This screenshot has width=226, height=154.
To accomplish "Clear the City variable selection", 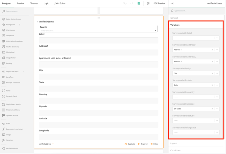I will pos(212,73).
